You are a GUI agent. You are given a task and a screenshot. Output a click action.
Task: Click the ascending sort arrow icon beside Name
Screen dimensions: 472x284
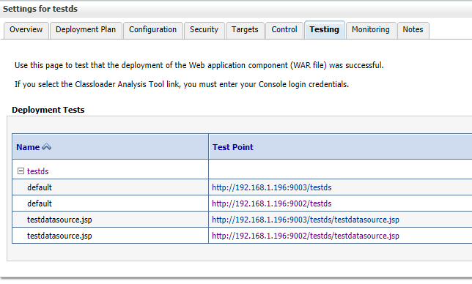click(46, 147)
